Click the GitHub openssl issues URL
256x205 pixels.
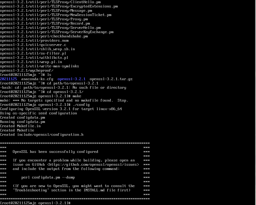93,164
